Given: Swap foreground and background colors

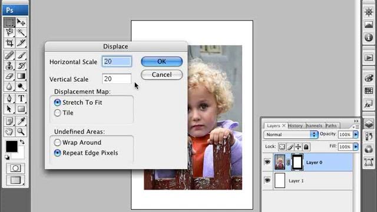Looking at the screenshot, I should 22,141.
